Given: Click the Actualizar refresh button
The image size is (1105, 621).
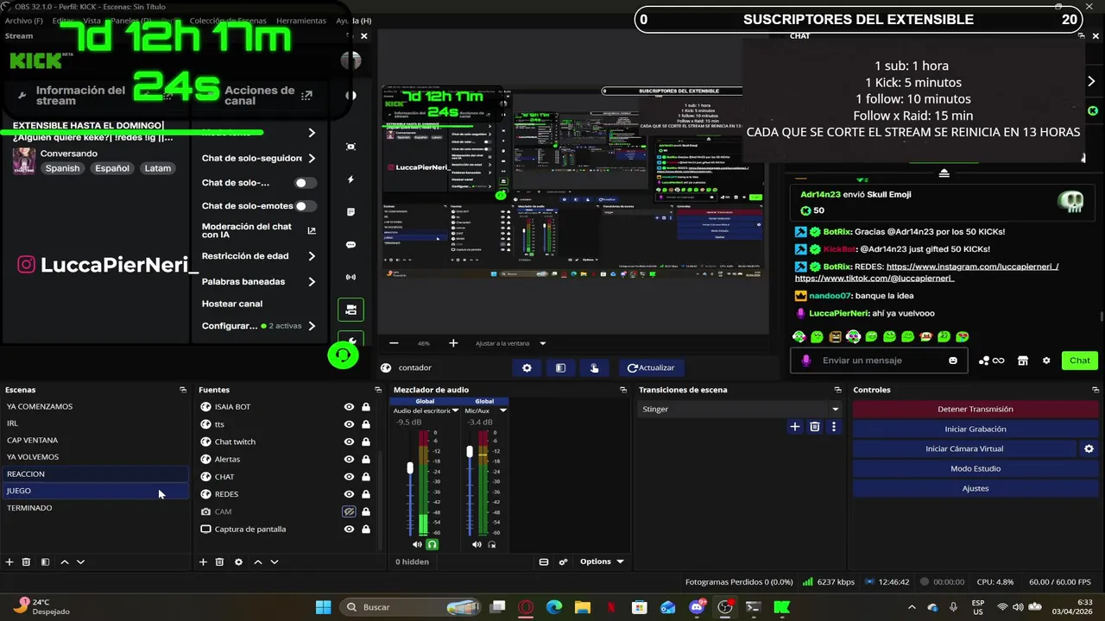Looking at the screenshot, I should [x=651, y=367].
